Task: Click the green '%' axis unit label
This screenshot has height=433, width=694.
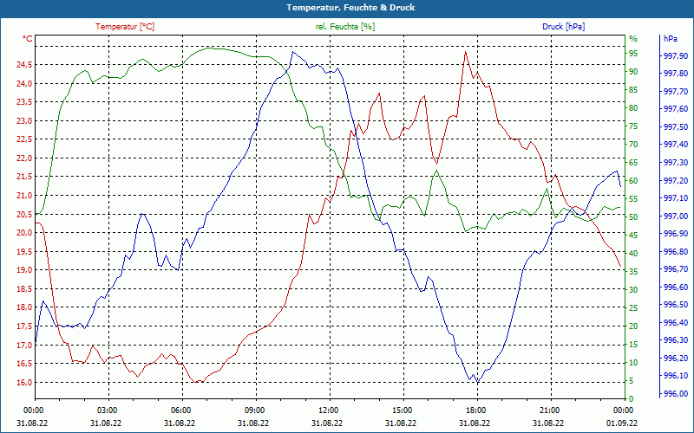Action: point(633,39)
